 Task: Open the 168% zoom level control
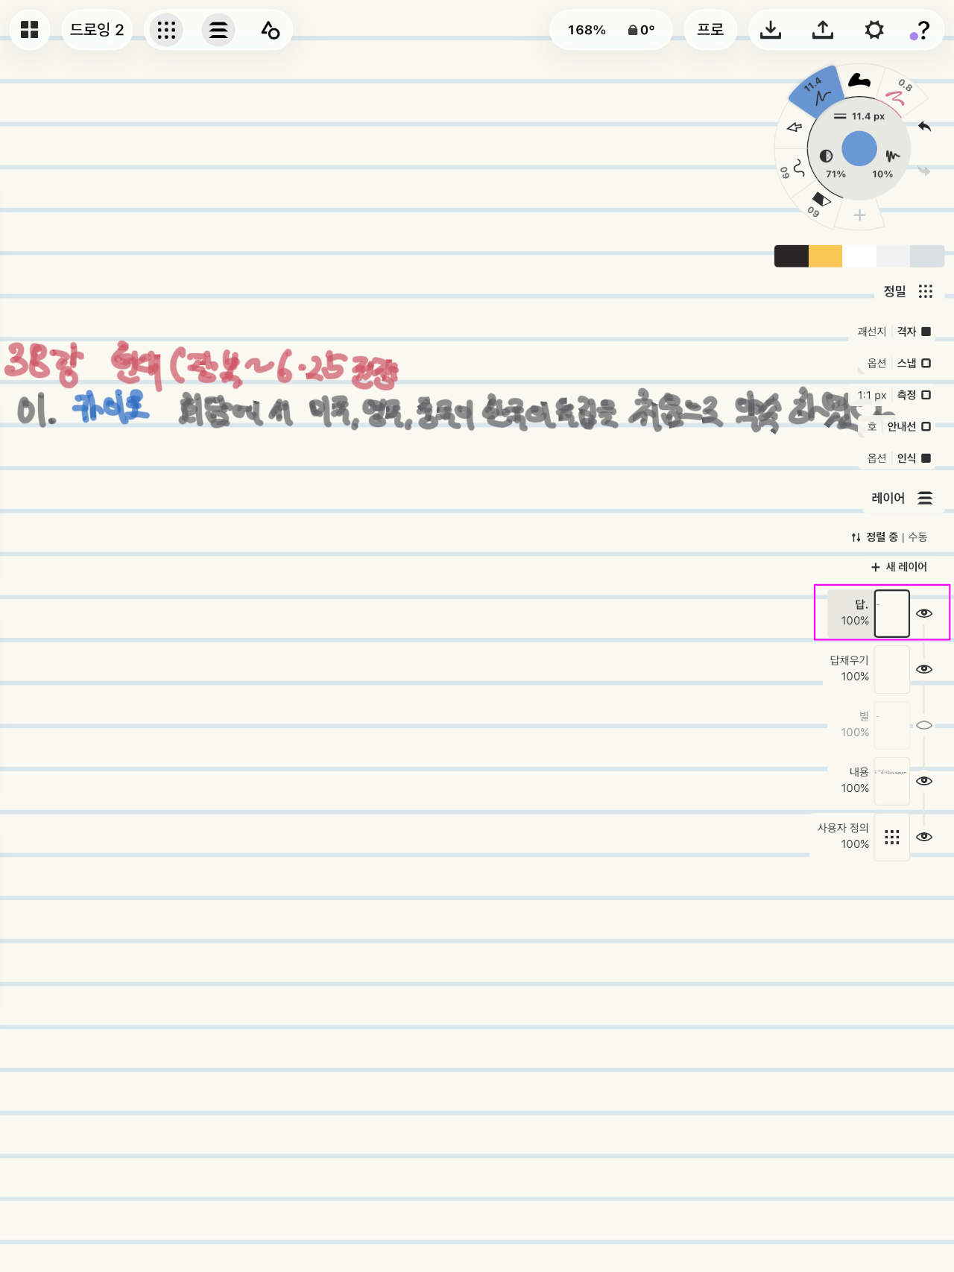(587, 30)
